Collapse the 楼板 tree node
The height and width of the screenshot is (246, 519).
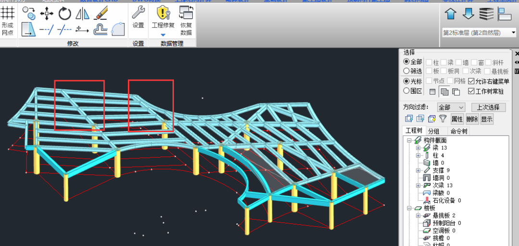[x=409, y=208]
